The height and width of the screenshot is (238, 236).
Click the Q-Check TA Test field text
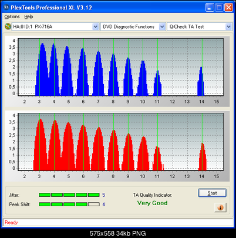point(187,26)
